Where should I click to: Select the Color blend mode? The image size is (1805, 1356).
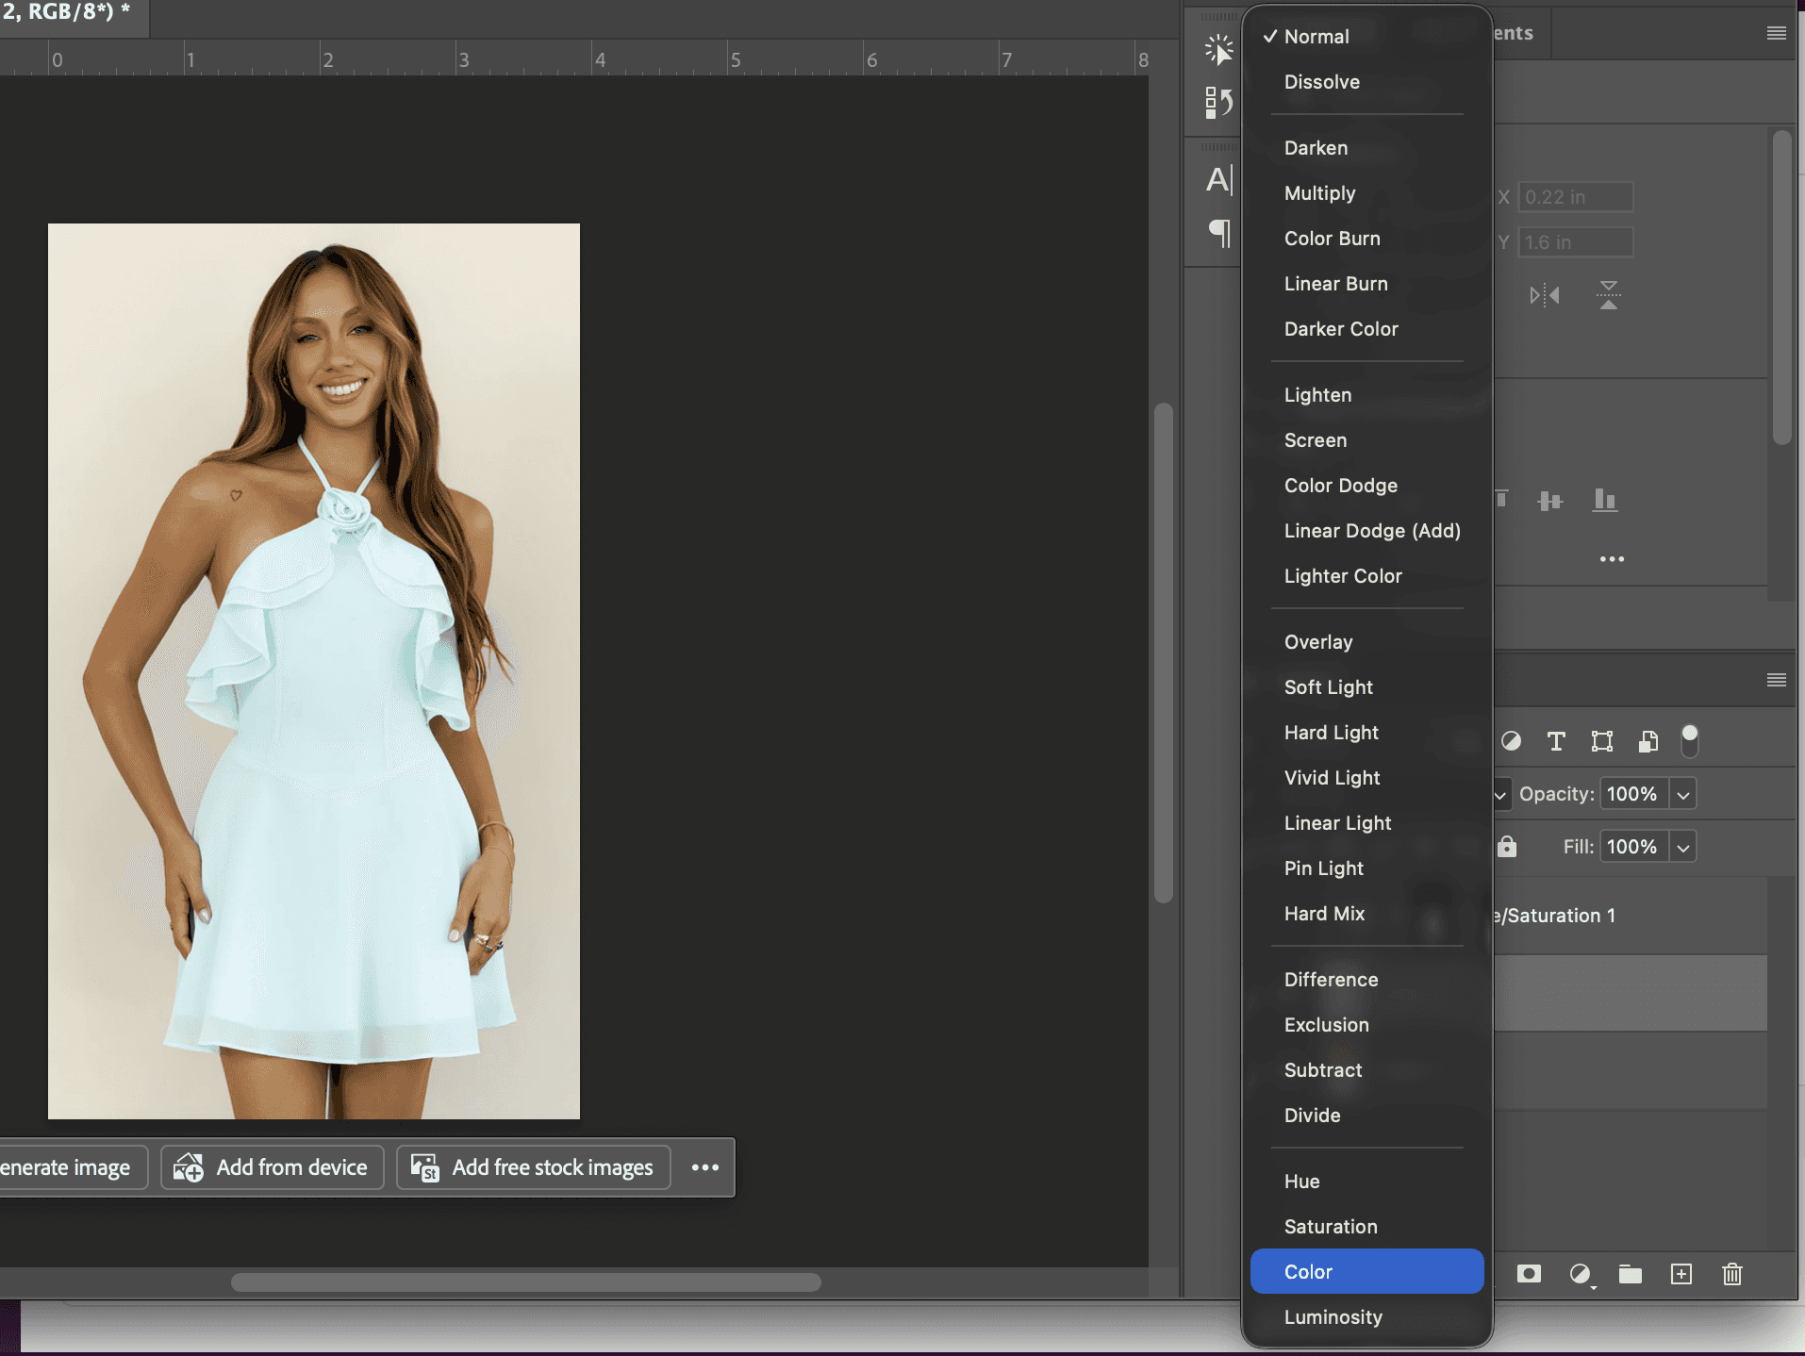click(x=1366, y=1271)
